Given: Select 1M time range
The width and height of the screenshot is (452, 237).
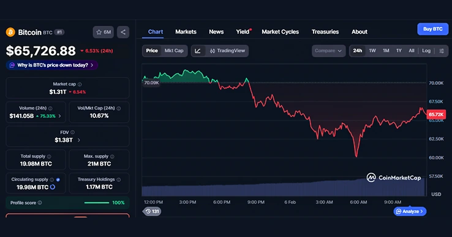Looking at the screenshot, I should click(x=386, y=51).
